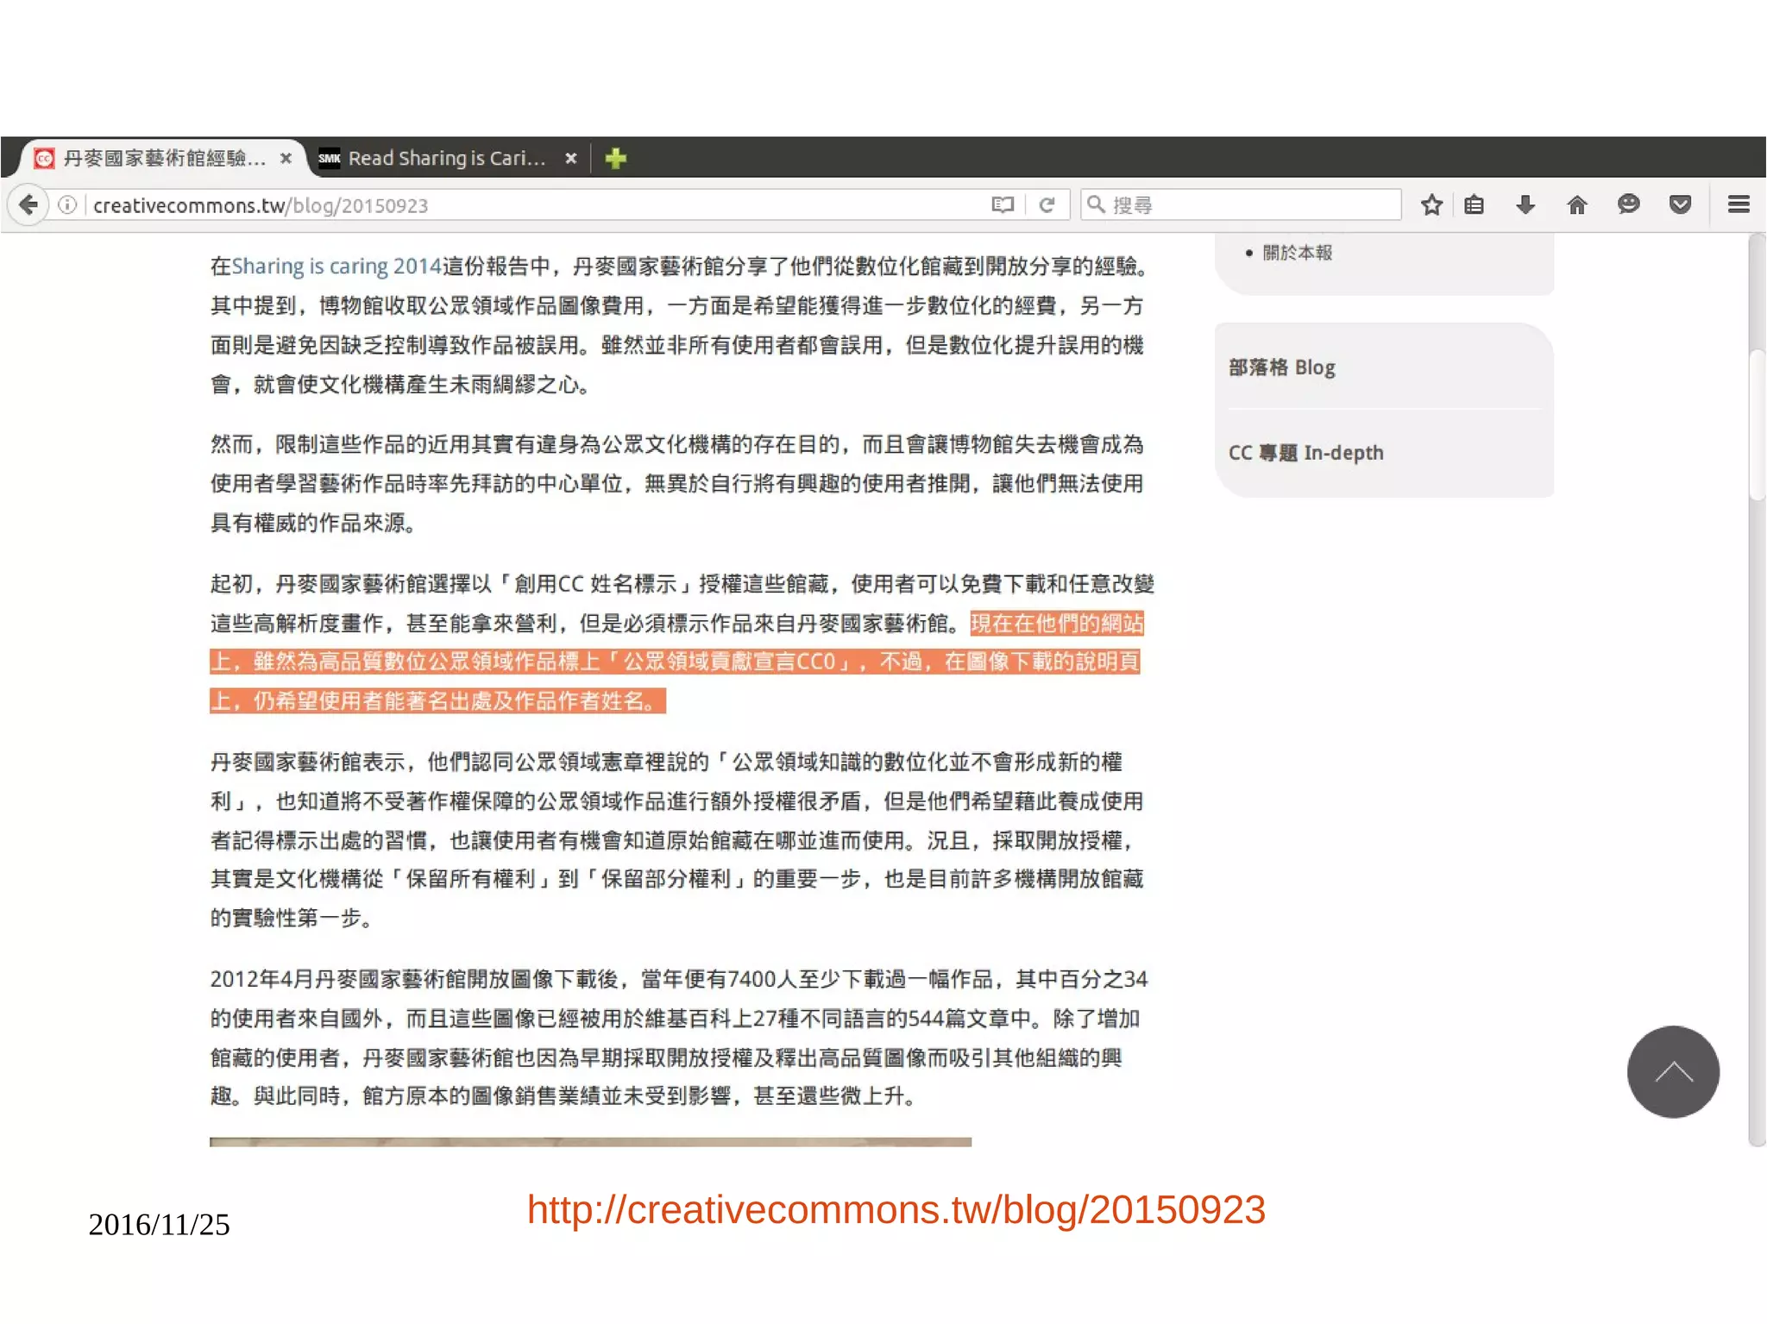This screenshot has width=1767, height=1324.
Task: Open the site information icon in address bar
Action: [67, 204]
